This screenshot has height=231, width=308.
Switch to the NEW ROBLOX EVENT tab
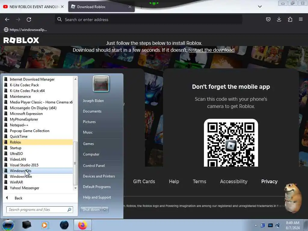pyautogui.click(x=33, y=7)
